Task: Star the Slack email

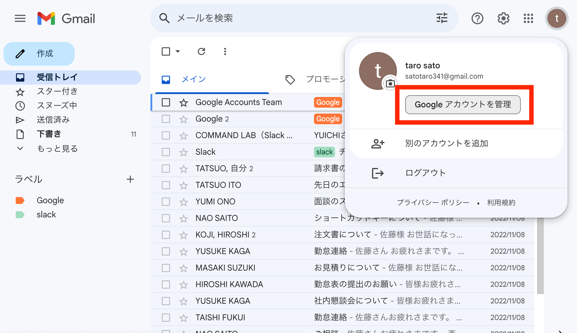Action: pyautogui.click(x=184, y=152)
